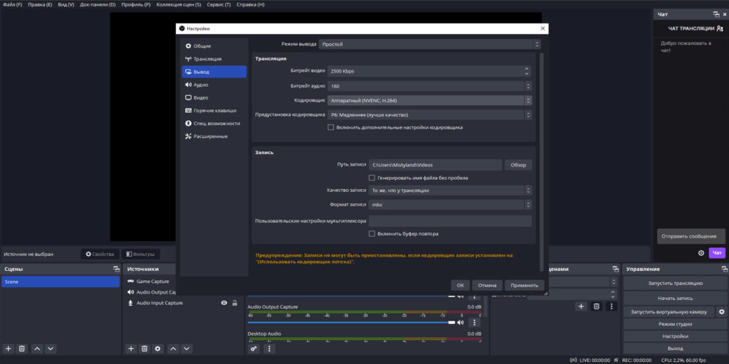Screen dimensions: 729x364
Task: Delete the selected scene with the trash icon
Action: 21,348
